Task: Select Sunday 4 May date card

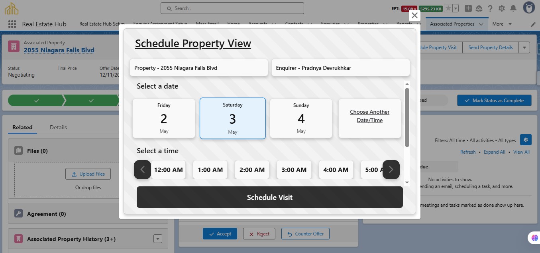Action: [301, 119]
